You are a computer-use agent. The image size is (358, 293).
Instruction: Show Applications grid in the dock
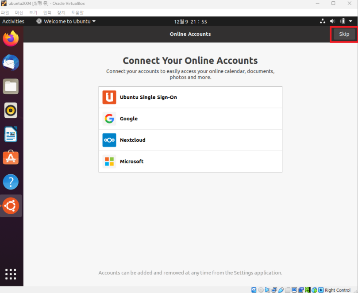[x=11, y=274]
